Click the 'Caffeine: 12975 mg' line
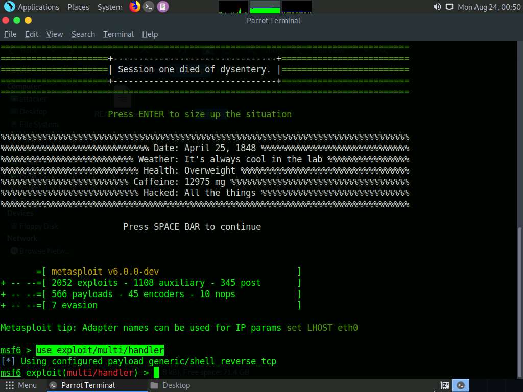This screenshot has height=392, width=523. 179,182
